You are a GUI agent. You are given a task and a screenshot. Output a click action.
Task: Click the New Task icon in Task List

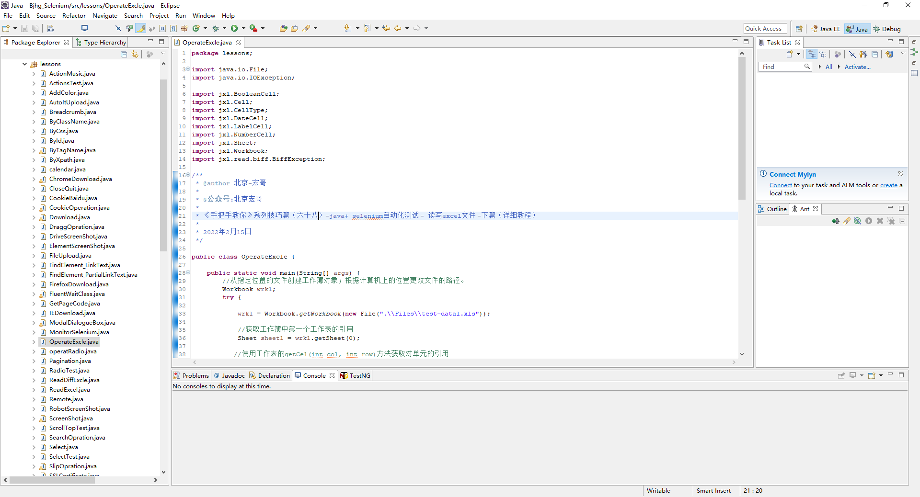tap(789, 54)
